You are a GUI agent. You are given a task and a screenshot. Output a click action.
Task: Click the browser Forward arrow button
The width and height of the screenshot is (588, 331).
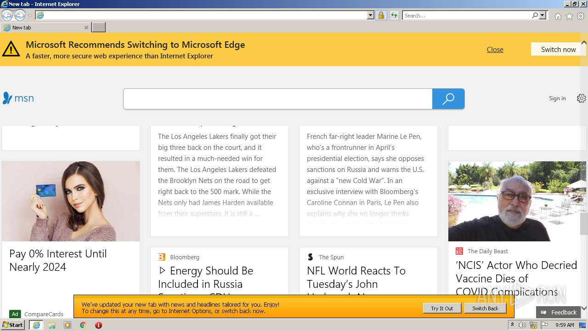tap(20, 16)
